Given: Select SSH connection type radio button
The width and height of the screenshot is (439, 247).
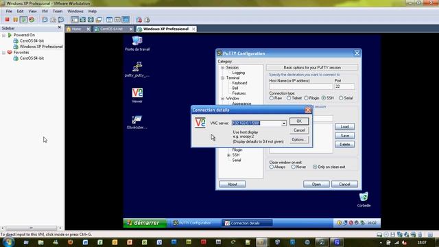Looking at the screenshot, I should (x=324, y=98).
